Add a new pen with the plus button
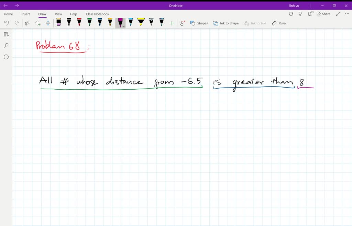 coord(172,23)
